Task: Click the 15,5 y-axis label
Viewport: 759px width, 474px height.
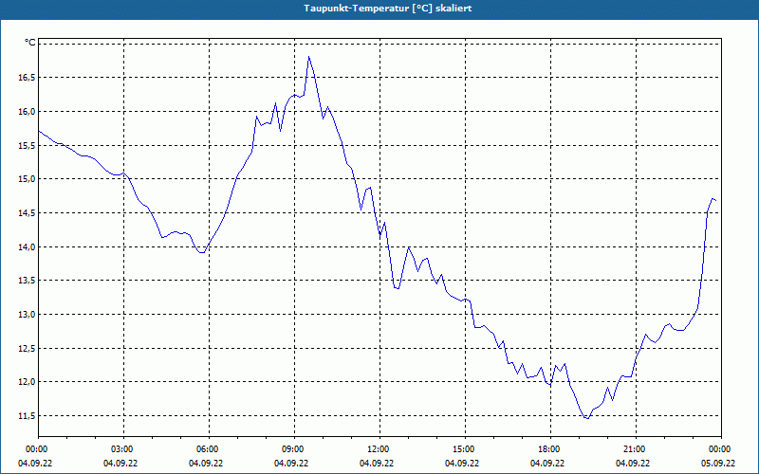Action: pyautogui.click(x=28, y=145)
